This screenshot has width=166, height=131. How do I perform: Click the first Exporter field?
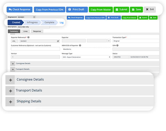(x=74, y=41)
